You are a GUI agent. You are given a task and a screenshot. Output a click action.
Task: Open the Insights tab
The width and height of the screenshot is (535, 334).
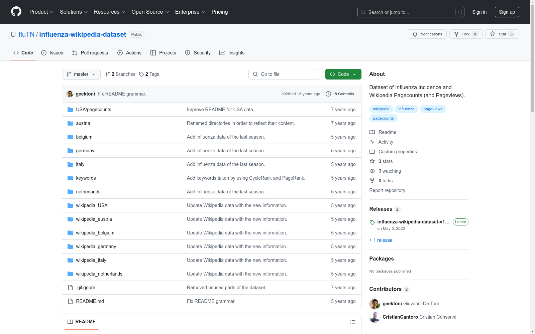[232, 53]
